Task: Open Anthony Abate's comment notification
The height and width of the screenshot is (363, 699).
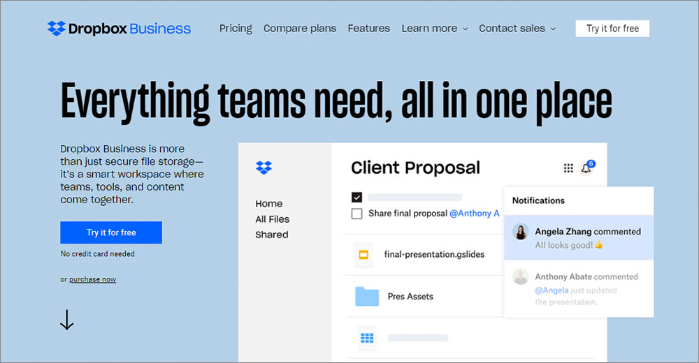Action: [579, 288]
